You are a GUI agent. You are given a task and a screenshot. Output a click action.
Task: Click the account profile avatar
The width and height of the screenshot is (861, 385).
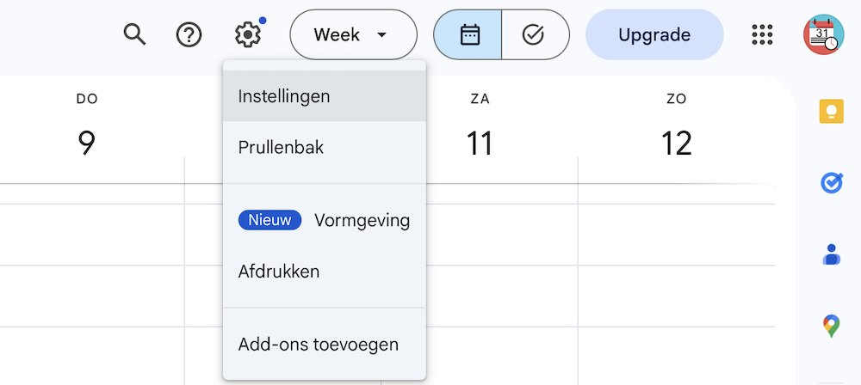click(x=824, y=35)
